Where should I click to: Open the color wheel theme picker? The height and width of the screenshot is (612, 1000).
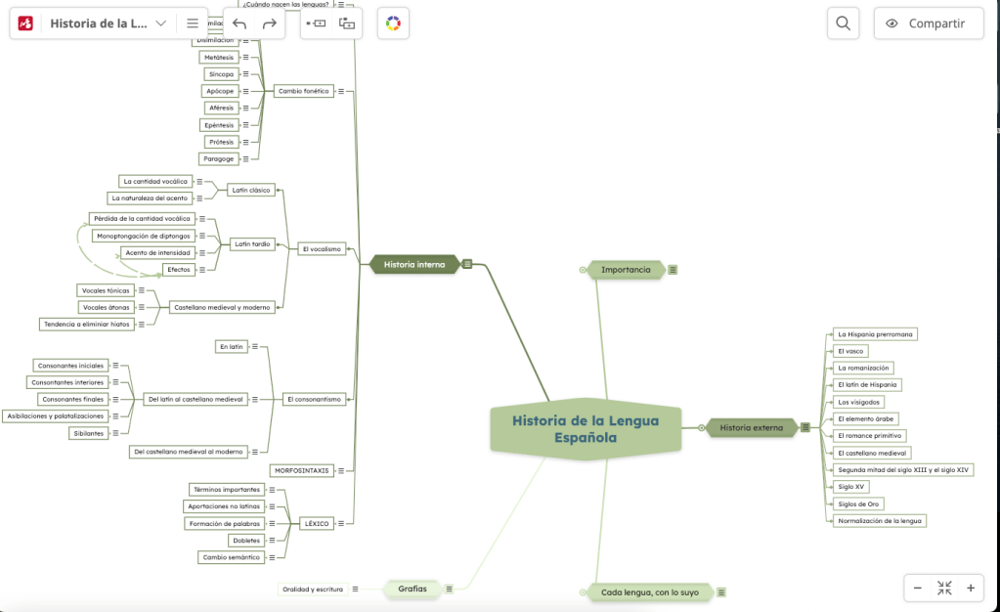pyautogui.click(x=393, y=23)
